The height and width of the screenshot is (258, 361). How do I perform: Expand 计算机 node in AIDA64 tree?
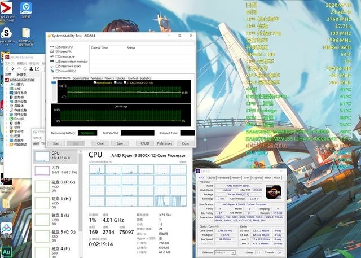(7, 84)
